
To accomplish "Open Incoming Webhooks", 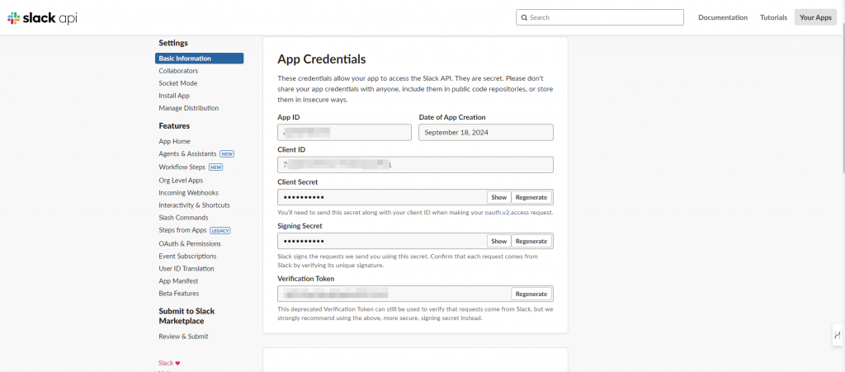I will tap(188, 193).
